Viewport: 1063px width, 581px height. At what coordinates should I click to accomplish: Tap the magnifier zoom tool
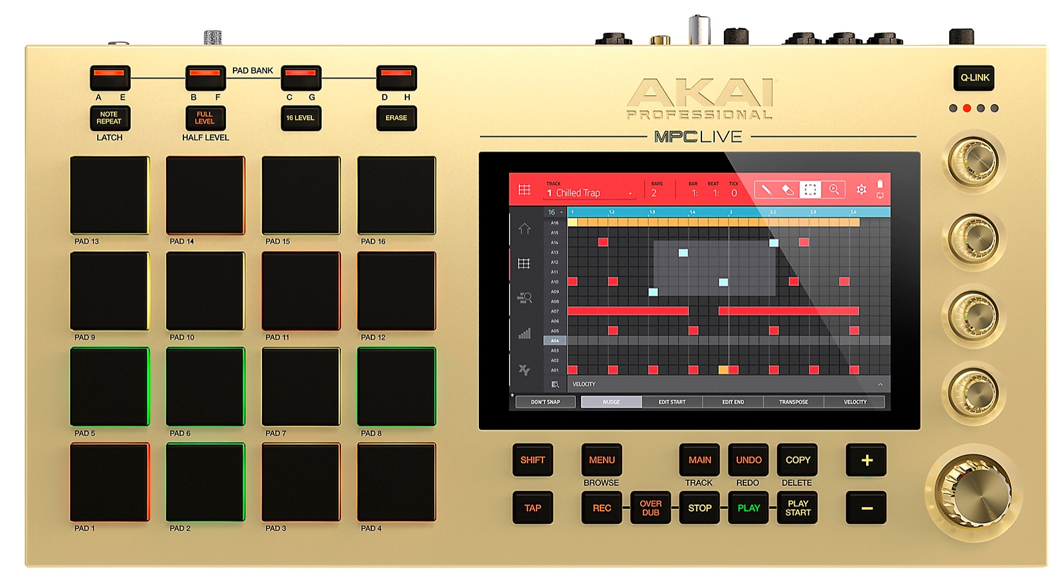[833, 190]
